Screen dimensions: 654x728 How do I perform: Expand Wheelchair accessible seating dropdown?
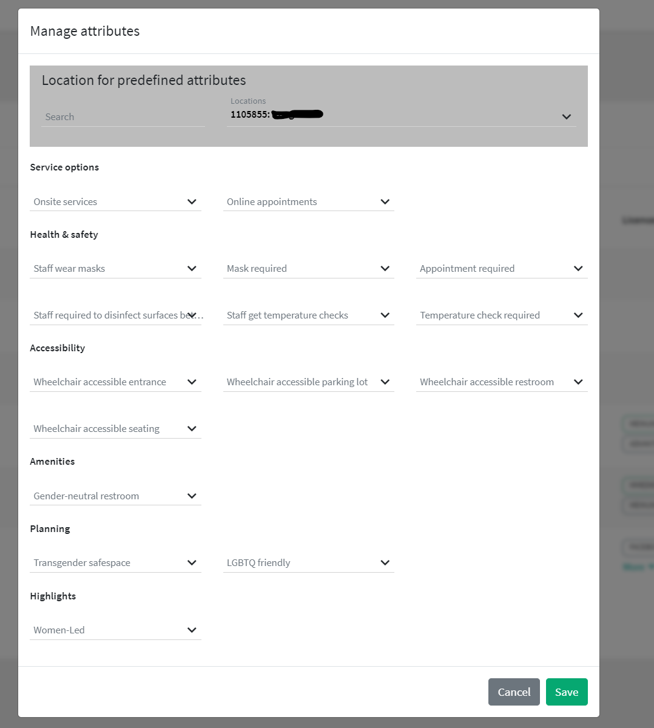pyautogui.click(x=115, y=429)
